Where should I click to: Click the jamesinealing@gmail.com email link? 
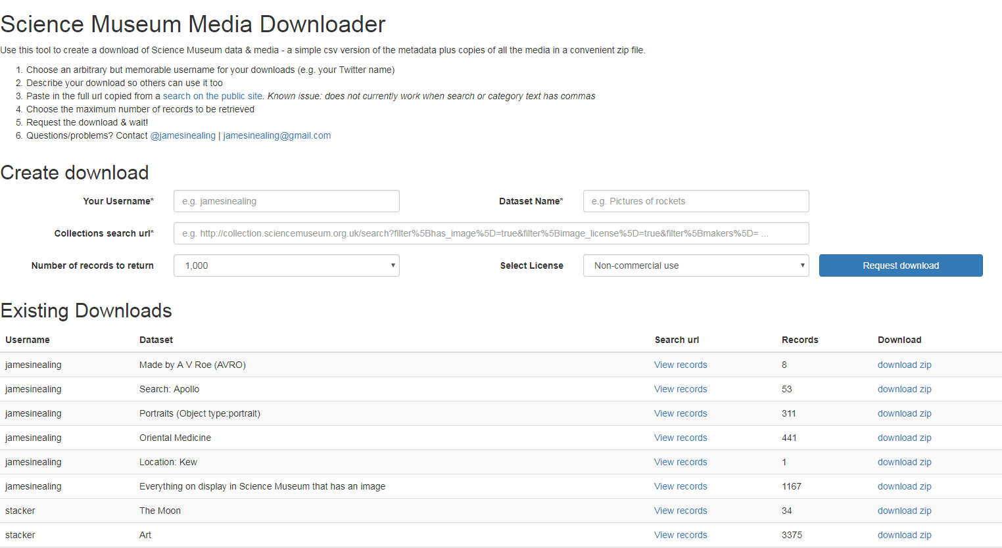[277, 135]
